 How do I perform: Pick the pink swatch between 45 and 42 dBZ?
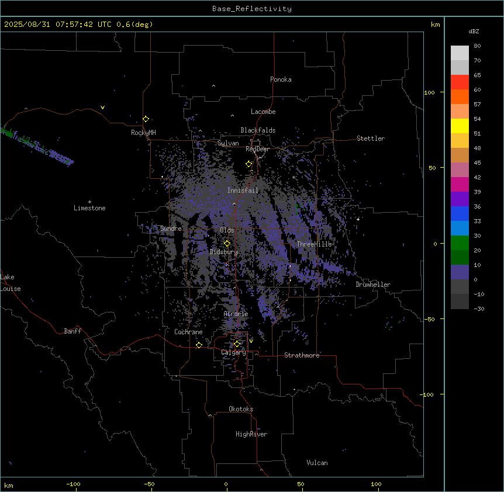[x=460, y=170]
